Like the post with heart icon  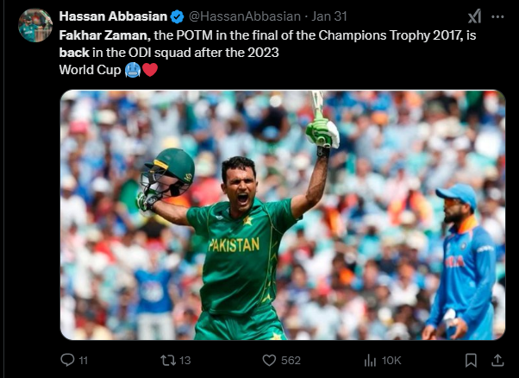click(x=269, y=360)
